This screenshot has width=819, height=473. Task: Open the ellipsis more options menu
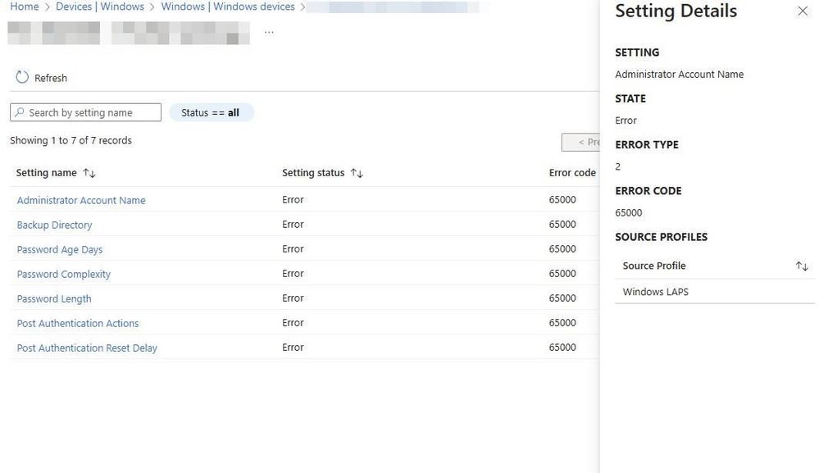point(269,32)
